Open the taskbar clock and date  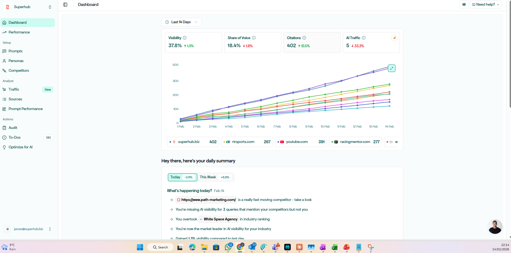(501, 247)
